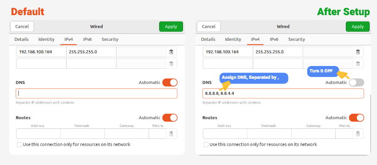377x165 pixels.
Task: Click Routes Netmask field in After Setup panel
Action: pos(269,134)
